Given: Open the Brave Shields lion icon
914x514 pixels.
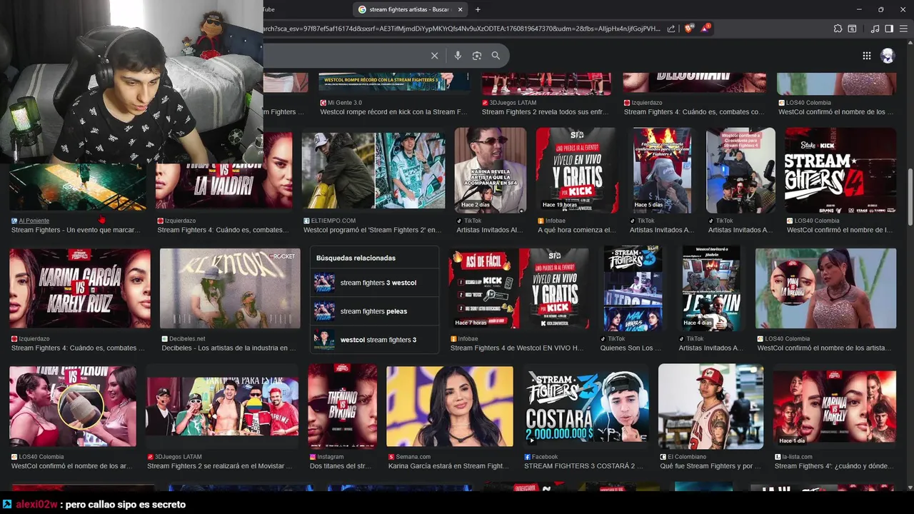Looking at the screenshot, I should point(688,29).
